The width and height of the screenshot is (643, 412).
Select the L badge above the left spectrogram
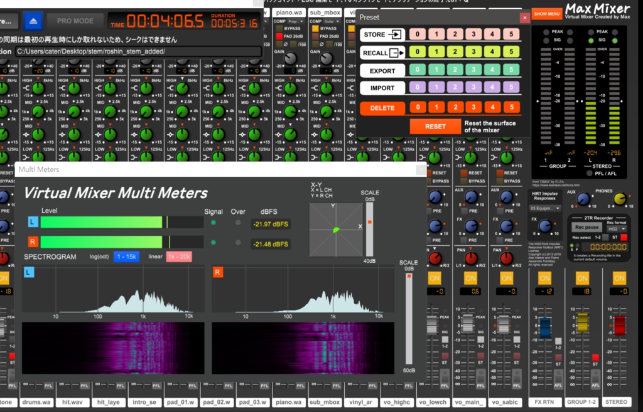pyautogui.click(x=28, y=272)
